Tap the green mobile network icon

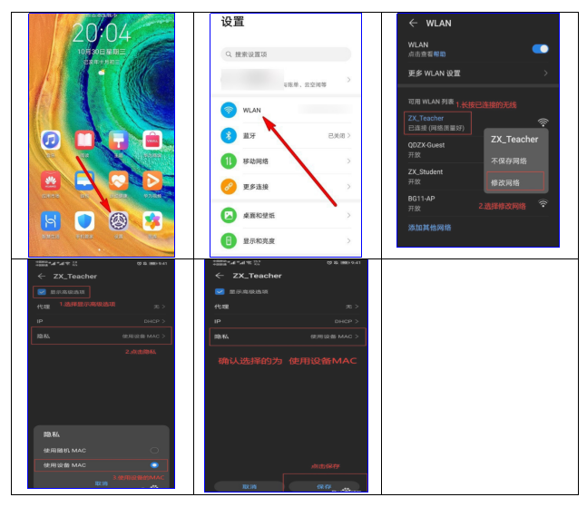(229, 161)
